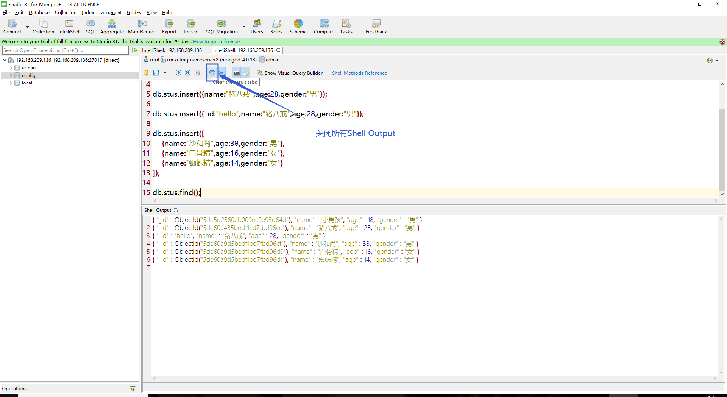This screenshot has height=397, width=727.
Task: Run the entire script with the play icon
Action: tap(178, 73)
